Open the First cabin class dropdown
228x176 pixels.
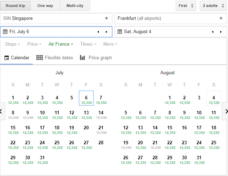[x=186, y=6]
